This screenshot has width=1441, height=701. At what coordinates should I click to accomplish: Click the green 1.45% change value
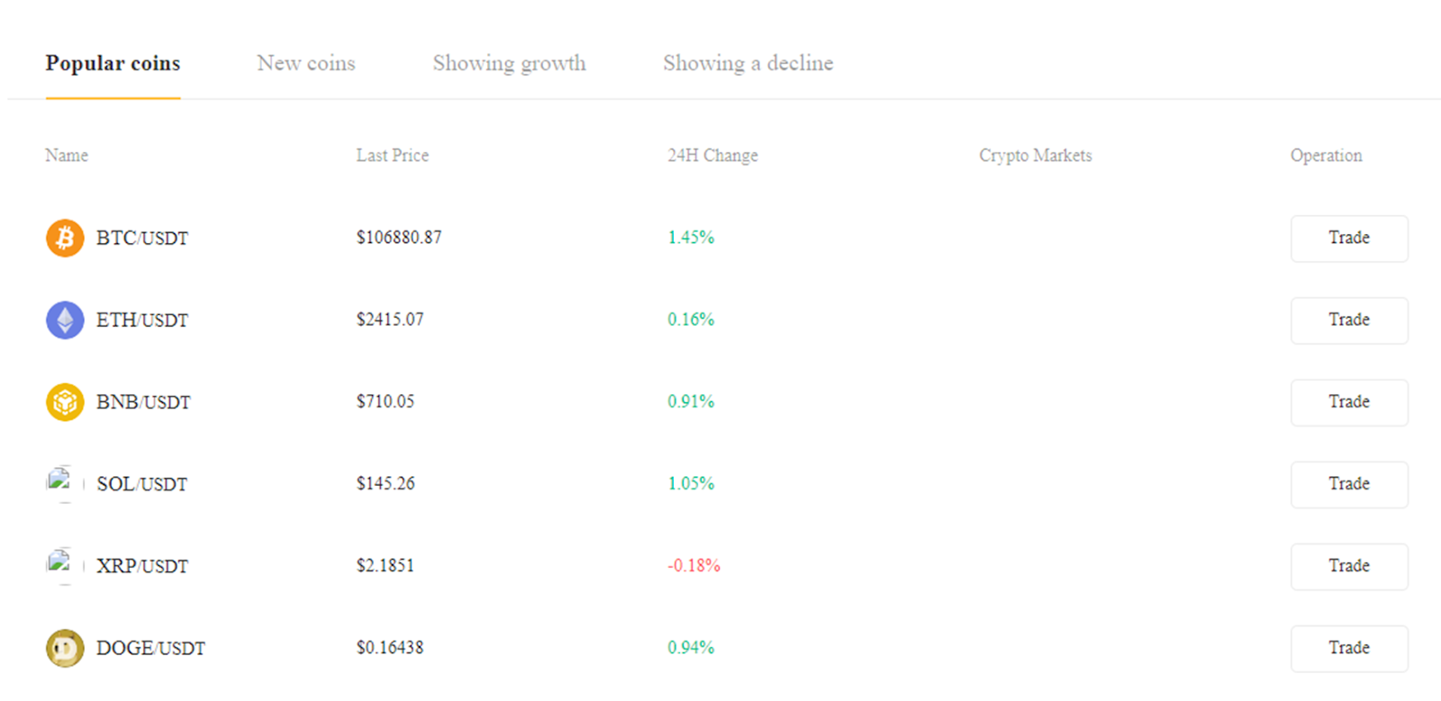tap(690, 238)
